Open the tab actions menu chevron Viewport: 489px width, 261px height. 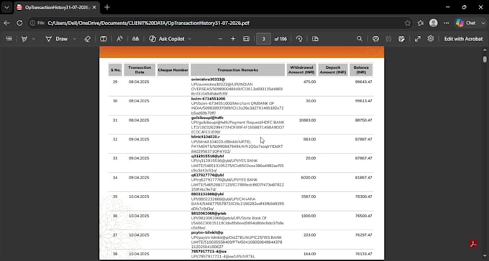[6, 7]
